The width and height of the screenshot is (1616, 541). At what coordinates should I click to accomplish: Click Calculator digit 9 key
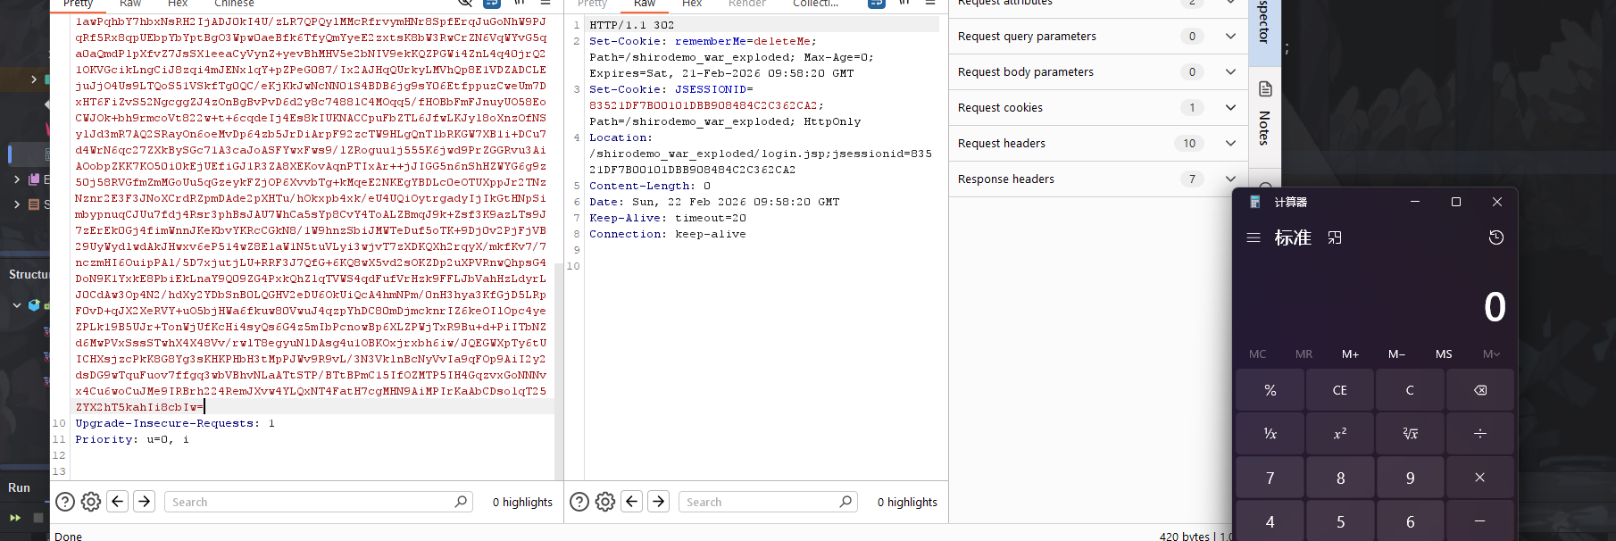point(1410,478)
